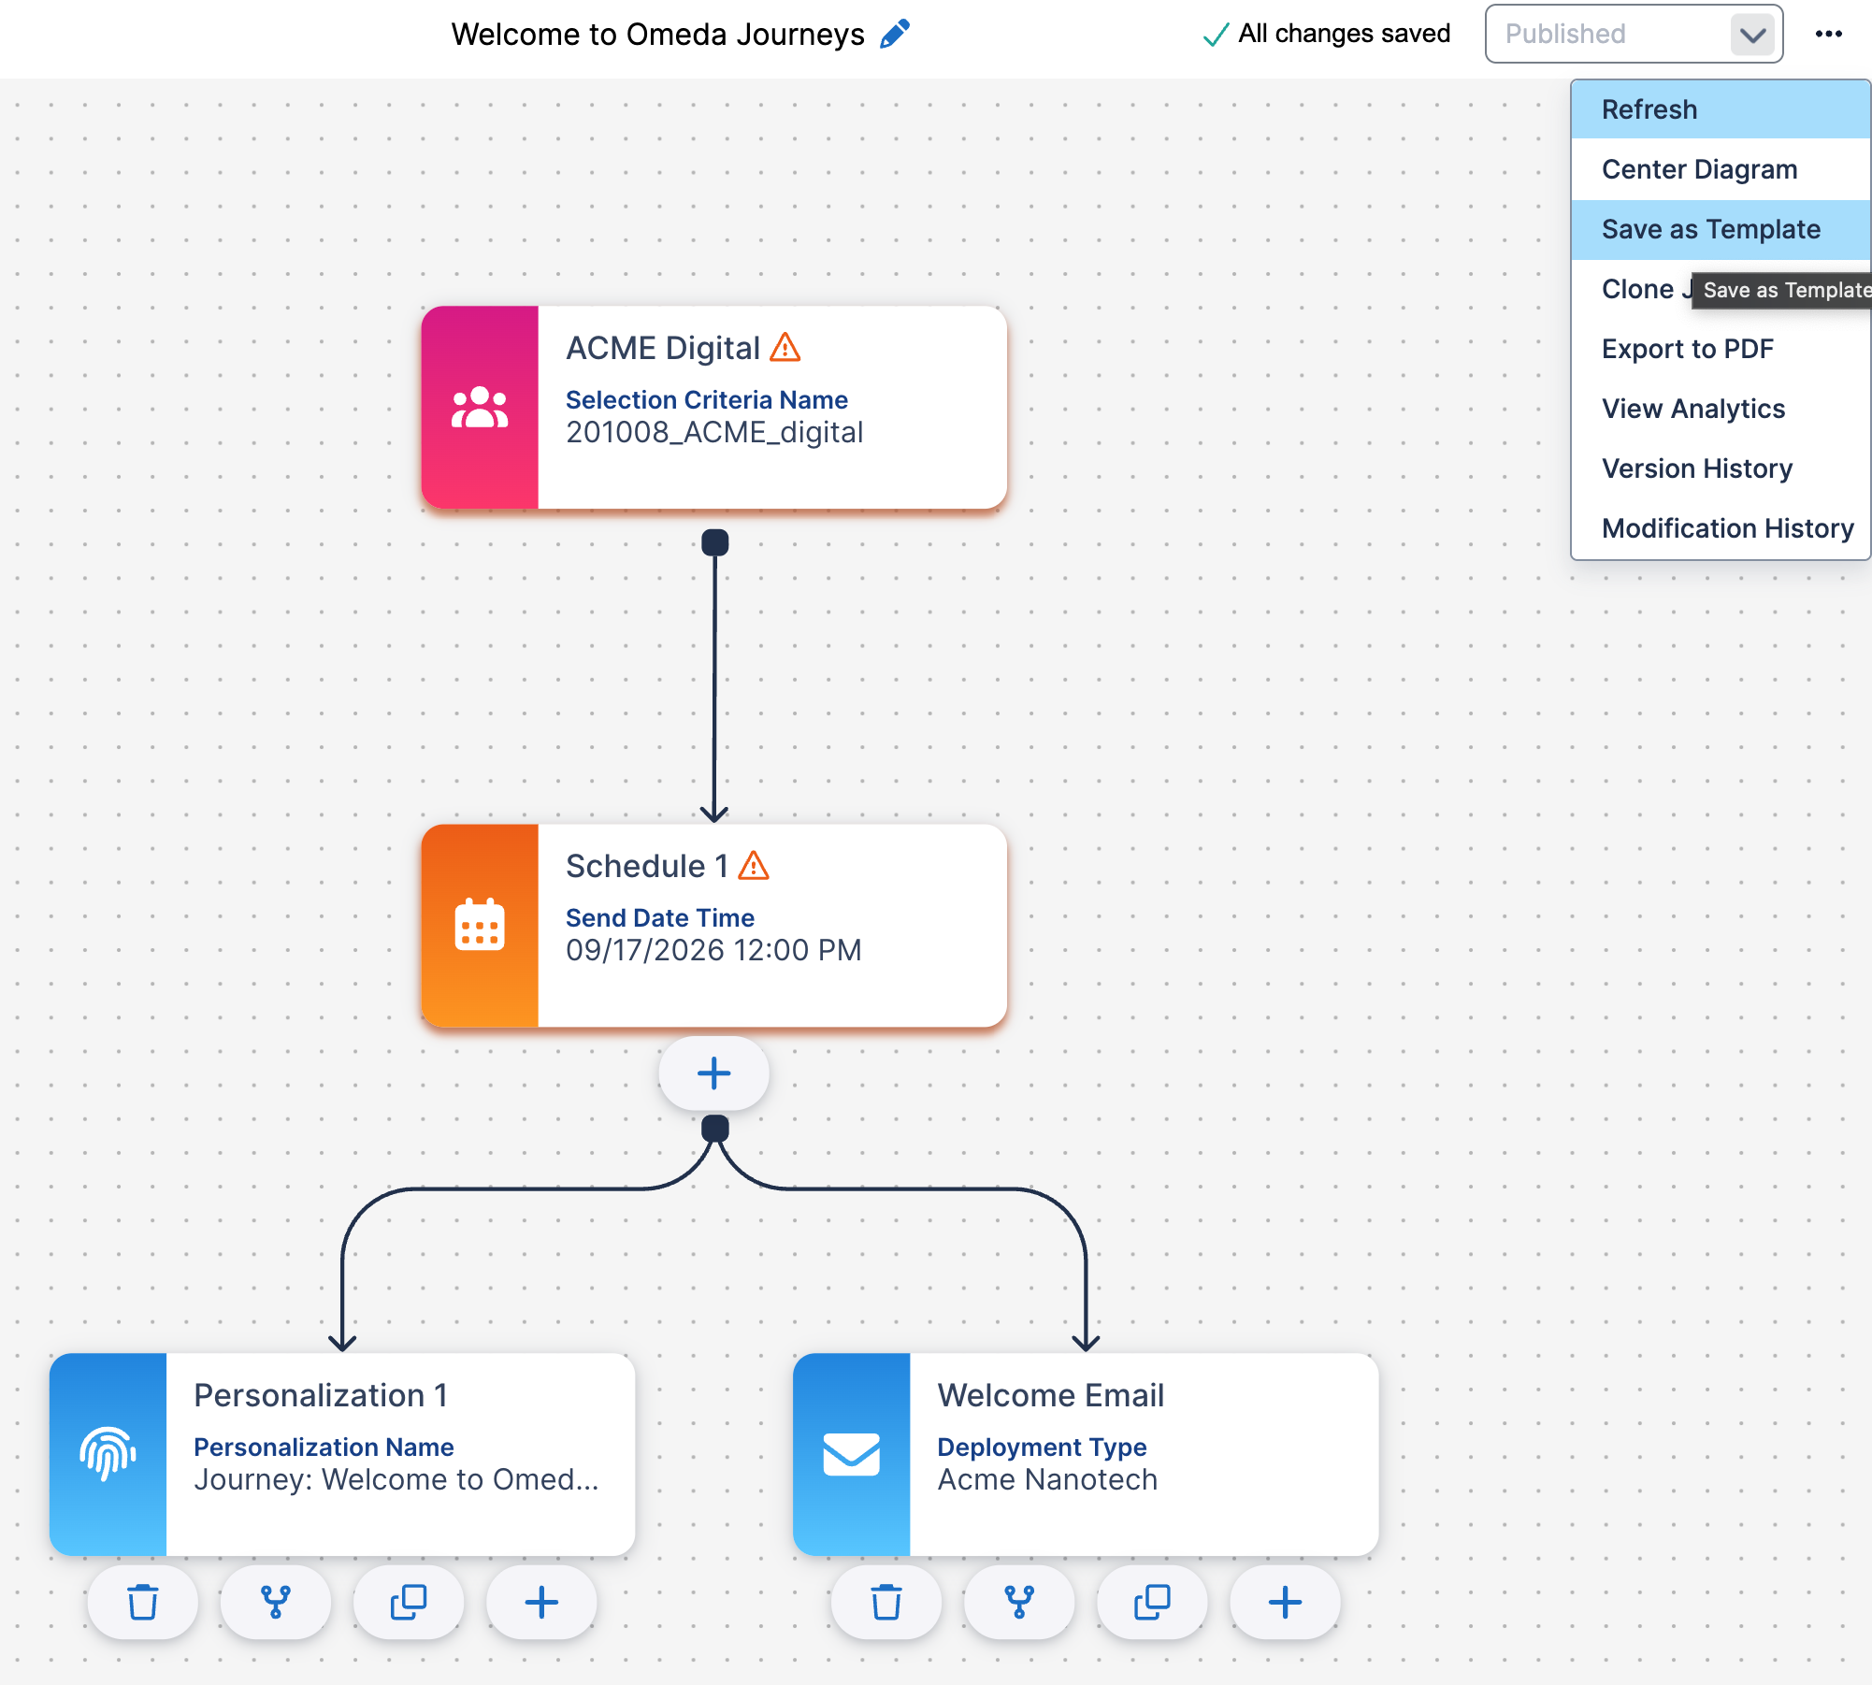The image size is (1872, 1685).
Task: Add element after Personalization 1
Action: pyautogui.click(x=541, y=1603)
